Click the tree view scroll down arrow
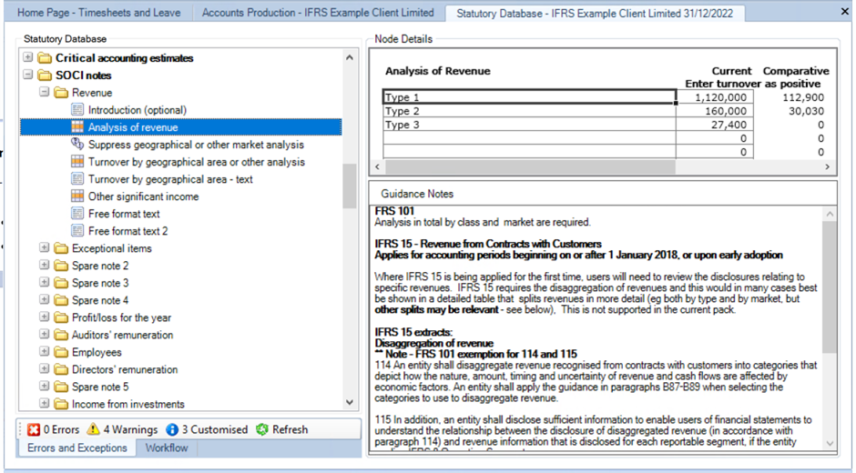 click(x=350, y=403)
